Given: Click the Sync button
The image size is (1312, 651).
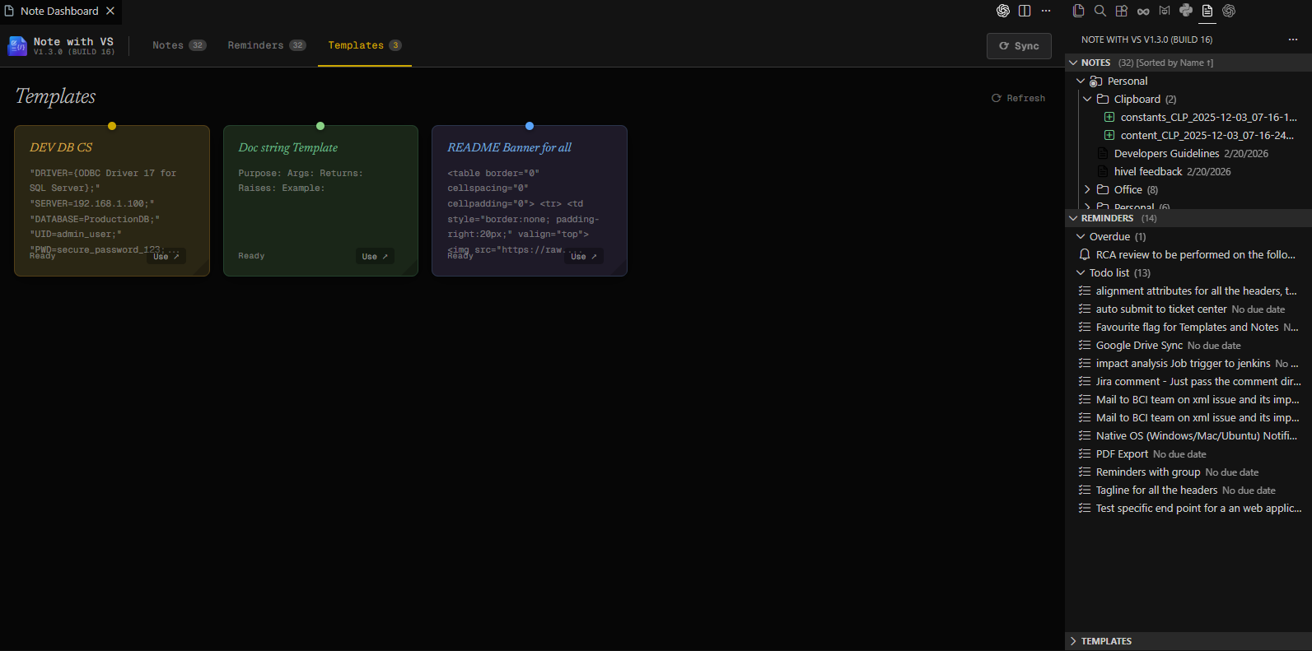Looking at the screenshot, I should pos(1019,46).
